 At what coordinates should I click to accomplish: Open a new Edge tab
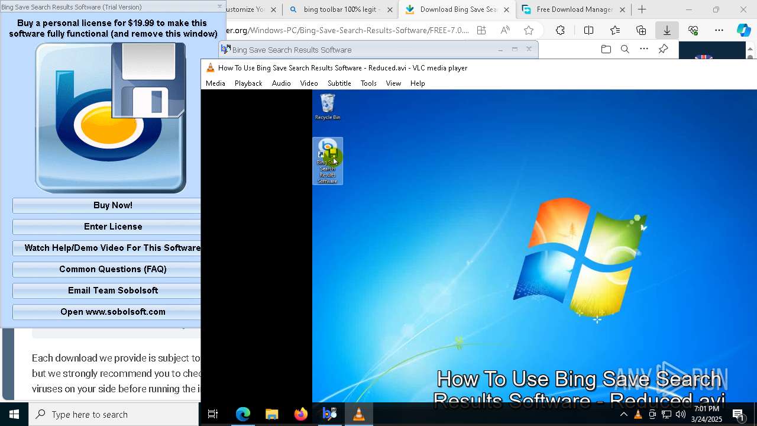(642, 9)
